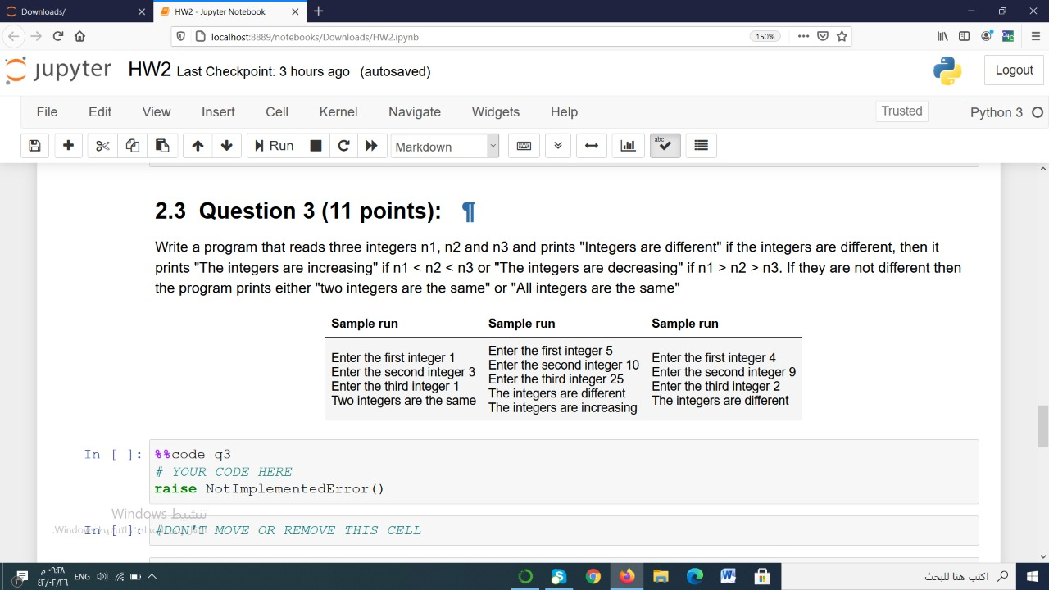The height and width of the screenshot is (590, 1049).
Task: Expand the browser overflow menu with three dots
Action: pyautogui.click(x=803, y=36)
